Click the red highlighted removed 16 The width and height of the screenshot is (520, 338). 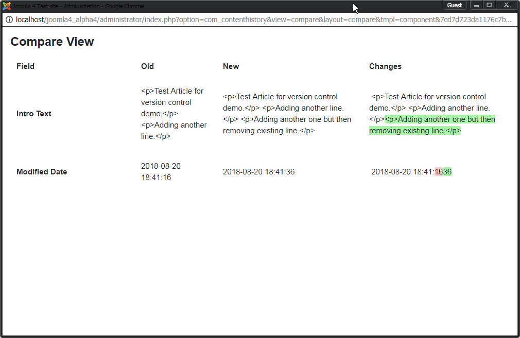[x=439, y=172]
